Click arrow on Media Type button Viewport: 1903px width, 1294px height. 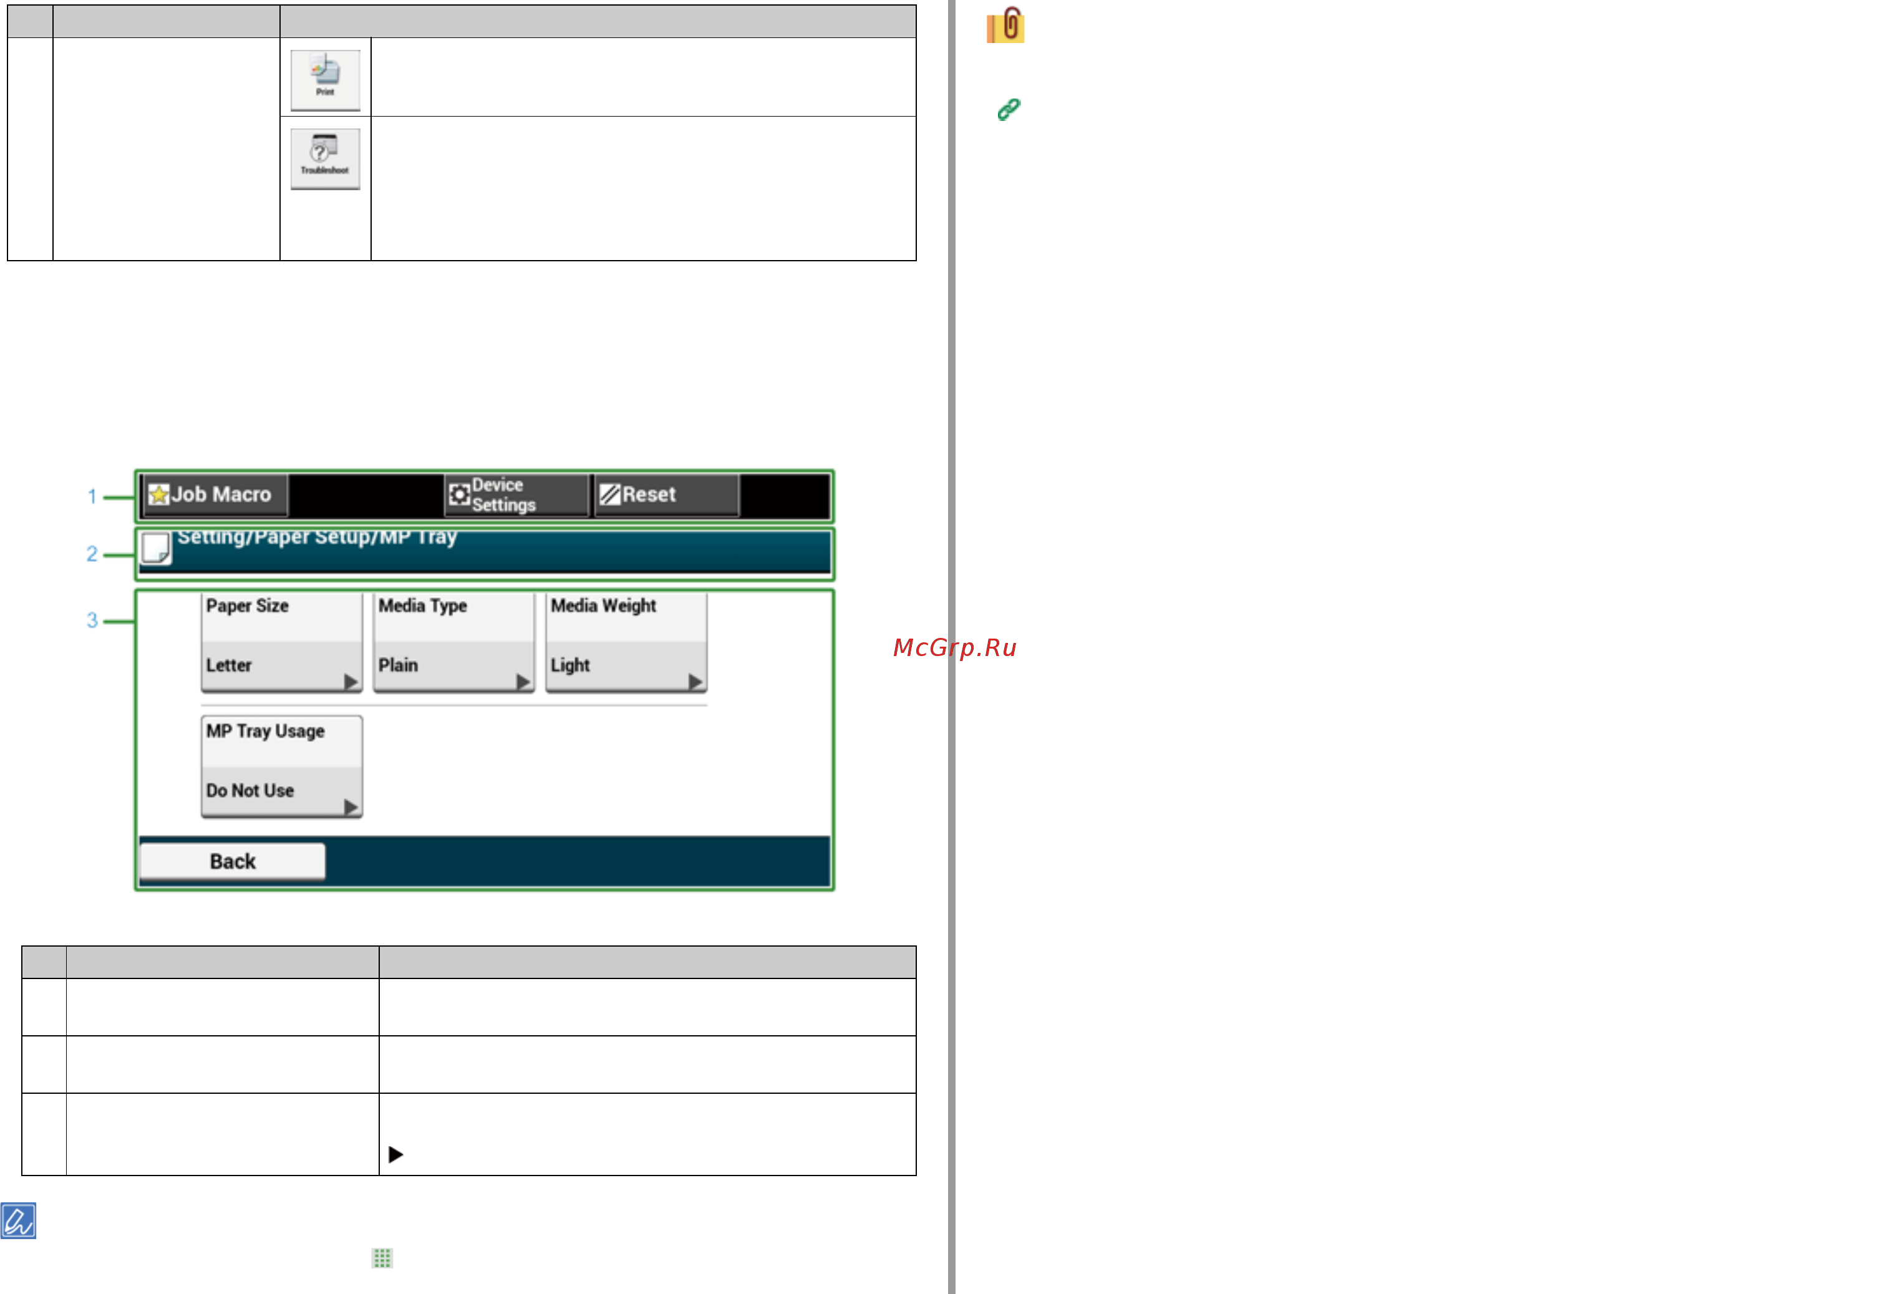pos(523,681)
